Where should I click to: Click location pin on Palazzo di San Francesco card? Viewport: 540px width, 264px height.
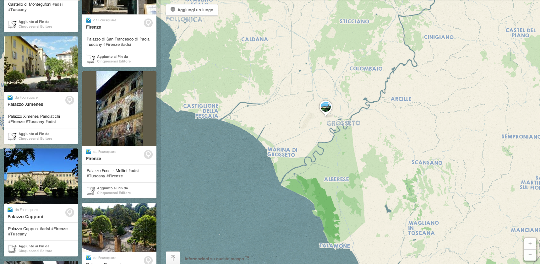(148, 23)
